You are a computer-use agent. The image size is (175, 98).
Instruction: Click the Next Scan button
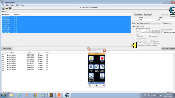[147, 14]
